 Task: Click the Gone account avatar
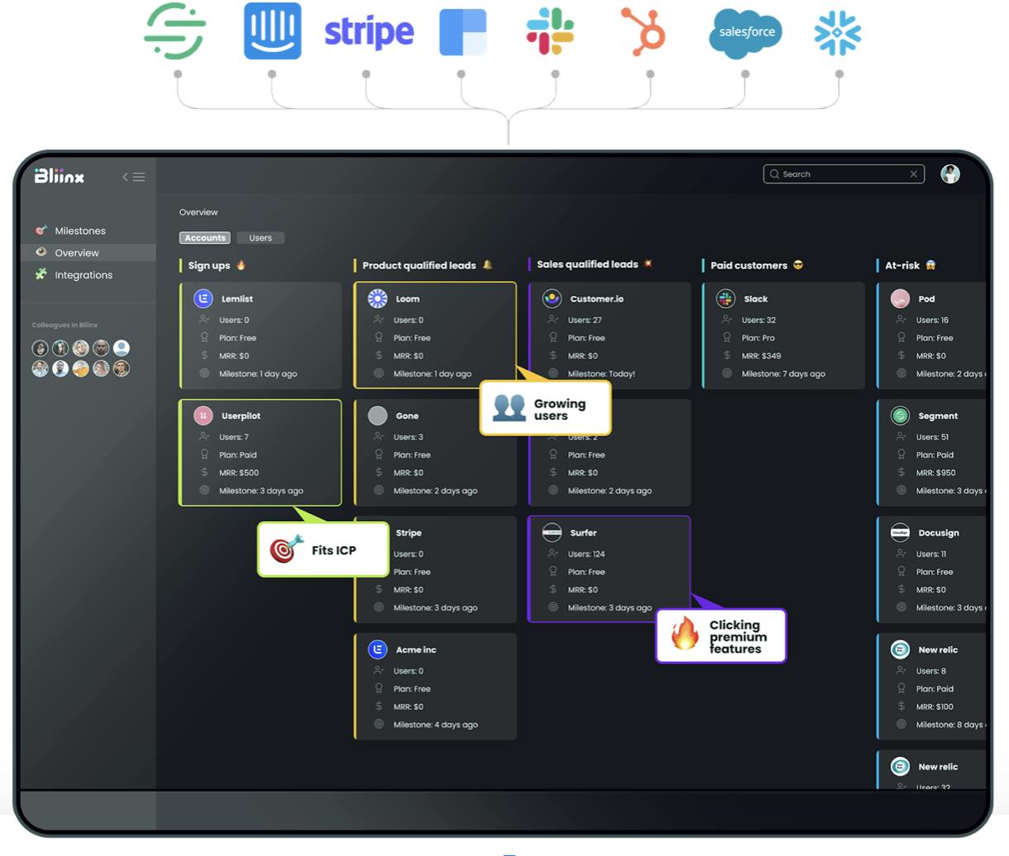tap(378, 416)
